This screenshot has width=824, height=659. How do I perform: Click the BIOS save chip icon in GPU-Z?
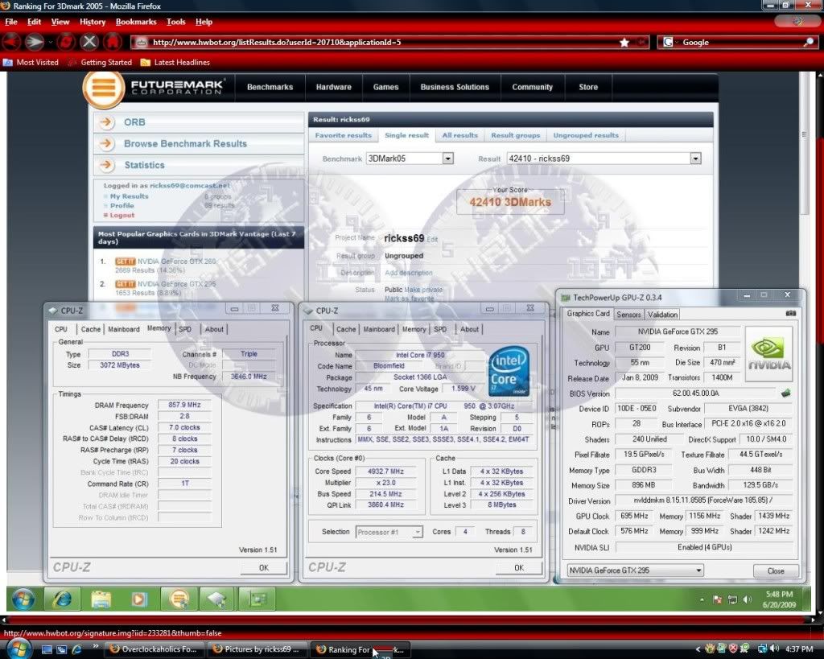(785, 393)
